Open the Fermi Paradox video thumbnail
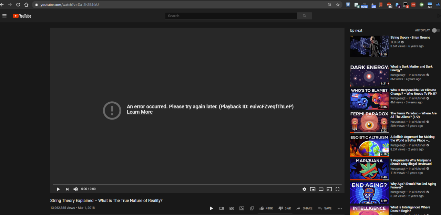Viewport: 441px width, 215px height. point(369,122)
